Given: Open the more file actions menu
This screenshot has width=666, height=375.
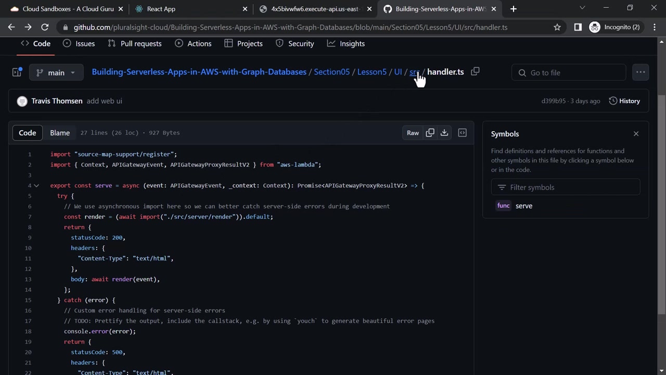Looking at the screenshot, I should pos(641,72).
